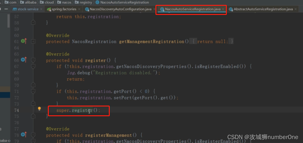
Task: Close NacosDiscoveryAutoConfiguration.java tab
Action: point(154,9)
